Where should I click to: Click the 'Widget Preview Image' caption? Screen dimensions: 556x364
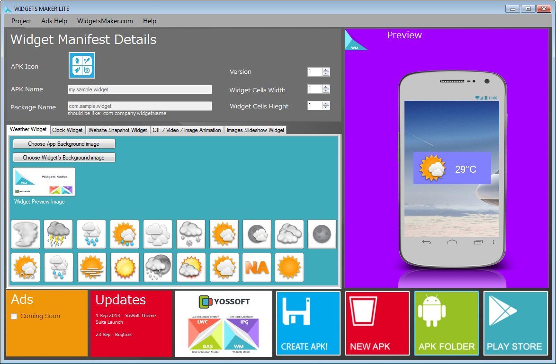(39, 202)
